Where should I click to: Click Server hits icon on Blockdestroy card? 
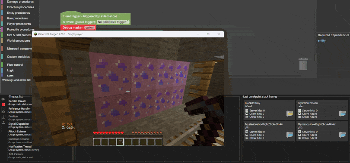point(247,111)
